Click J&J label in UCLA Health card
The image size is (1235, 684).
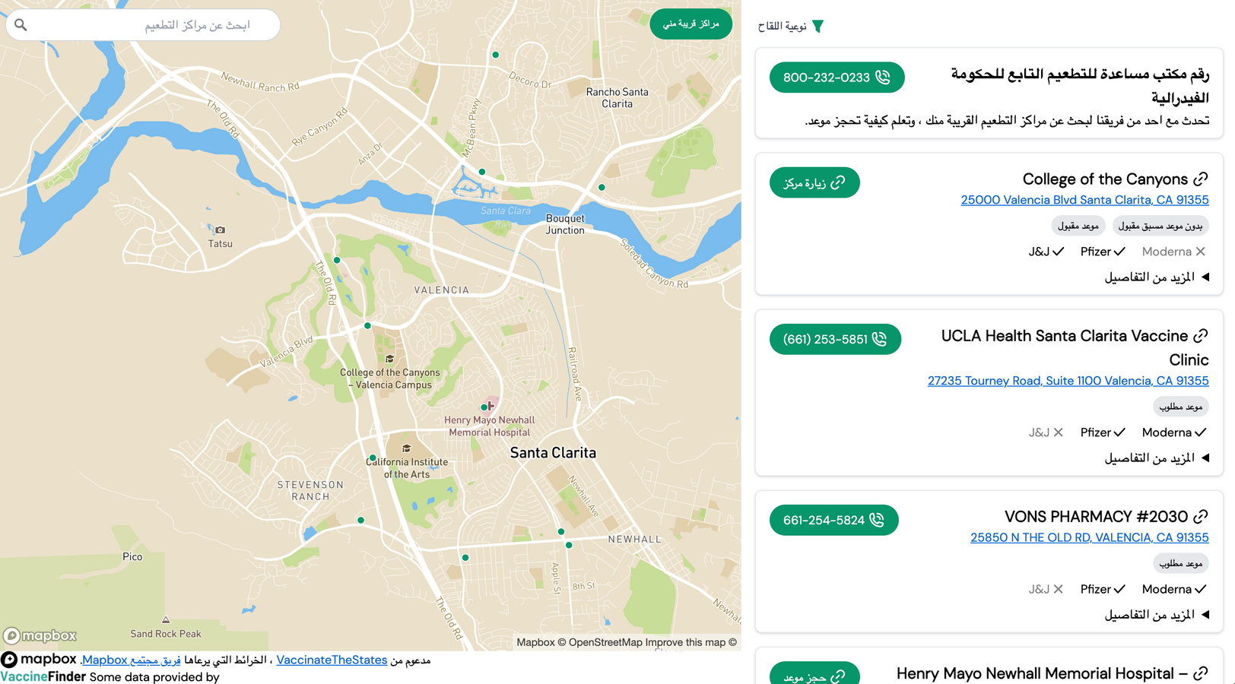(x=1039, y=432)
